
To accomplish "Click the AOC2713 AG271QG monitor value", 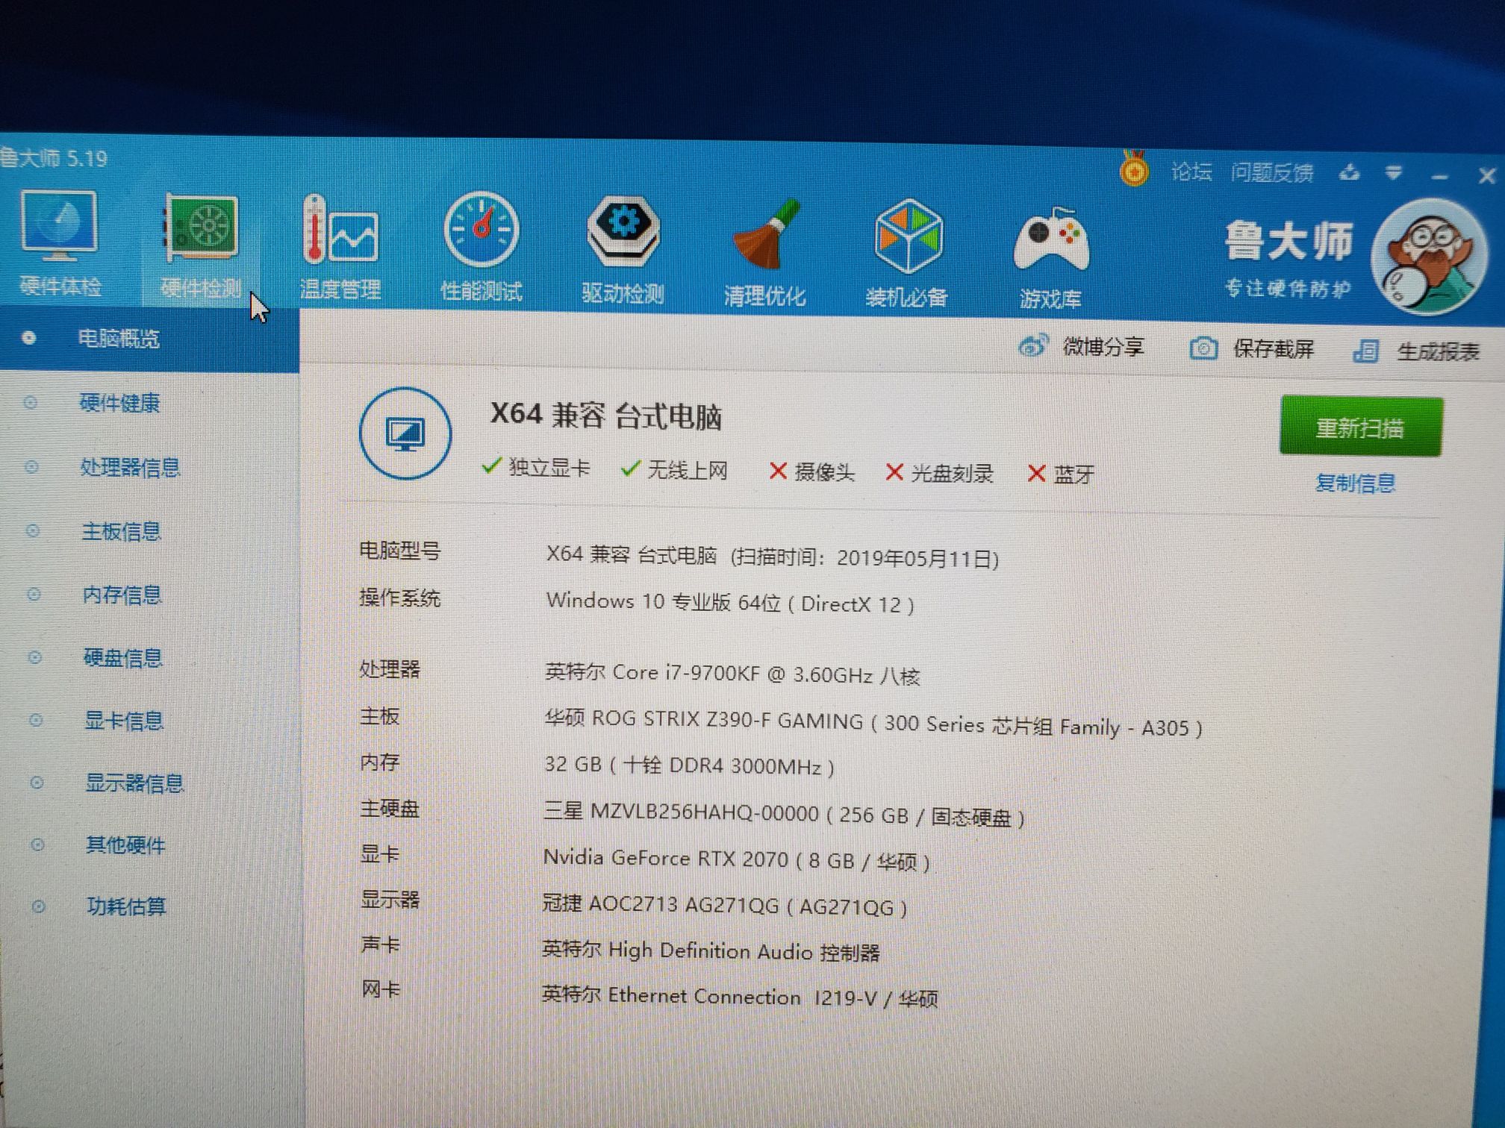I will tap(724, 905).
